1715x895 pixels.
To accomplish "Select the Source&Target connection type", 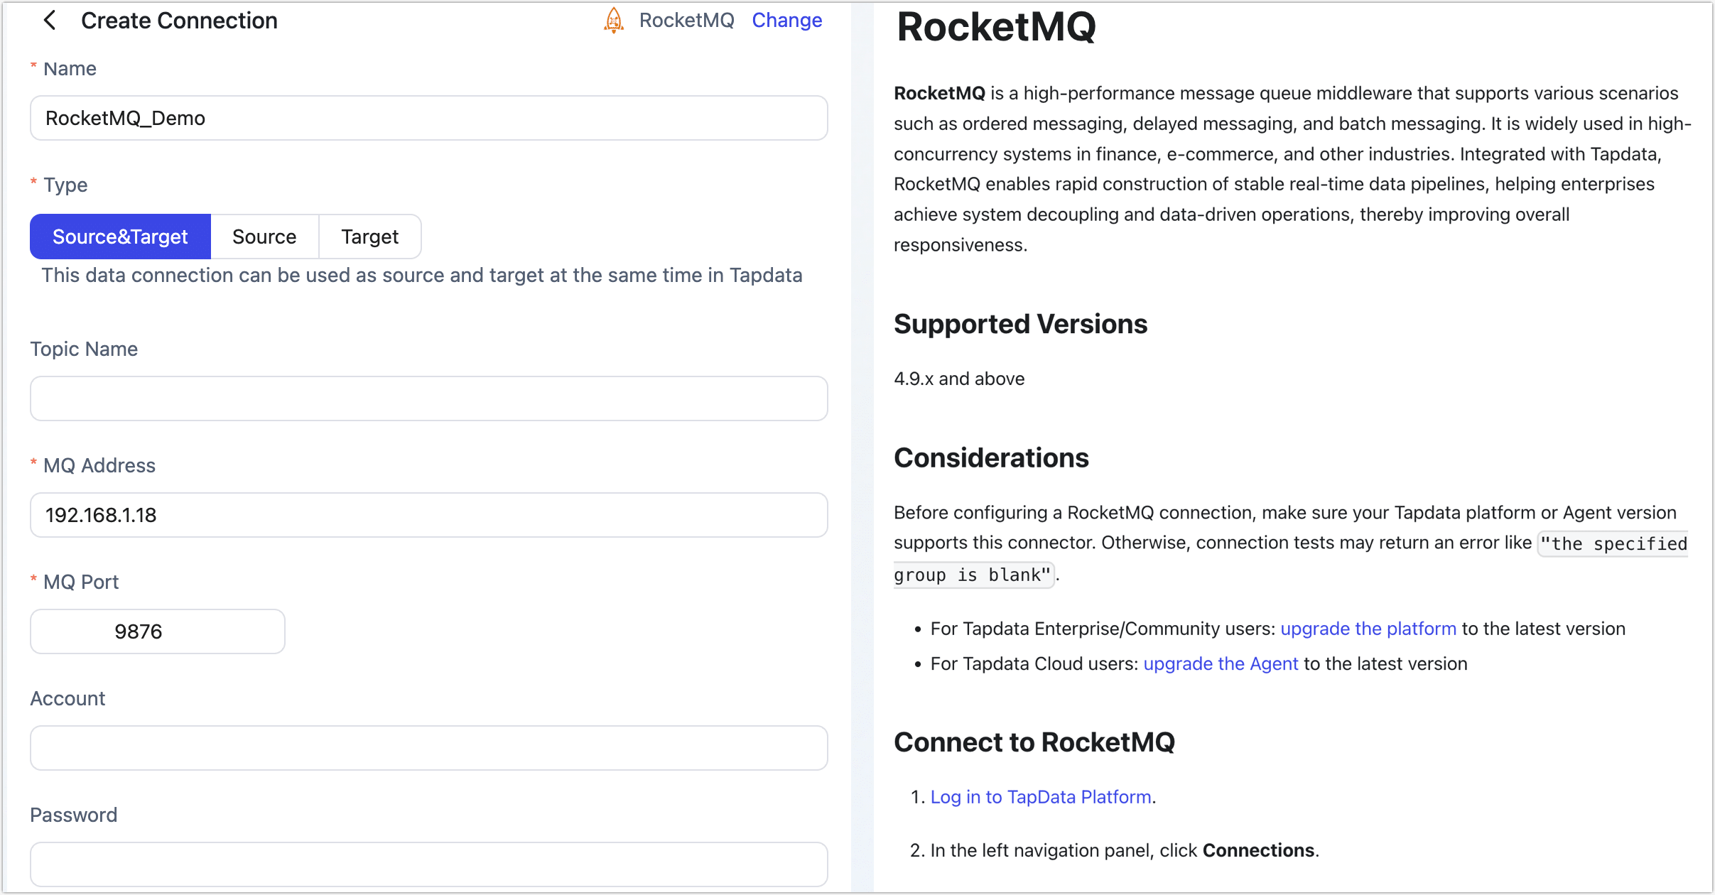I will 119,236.
